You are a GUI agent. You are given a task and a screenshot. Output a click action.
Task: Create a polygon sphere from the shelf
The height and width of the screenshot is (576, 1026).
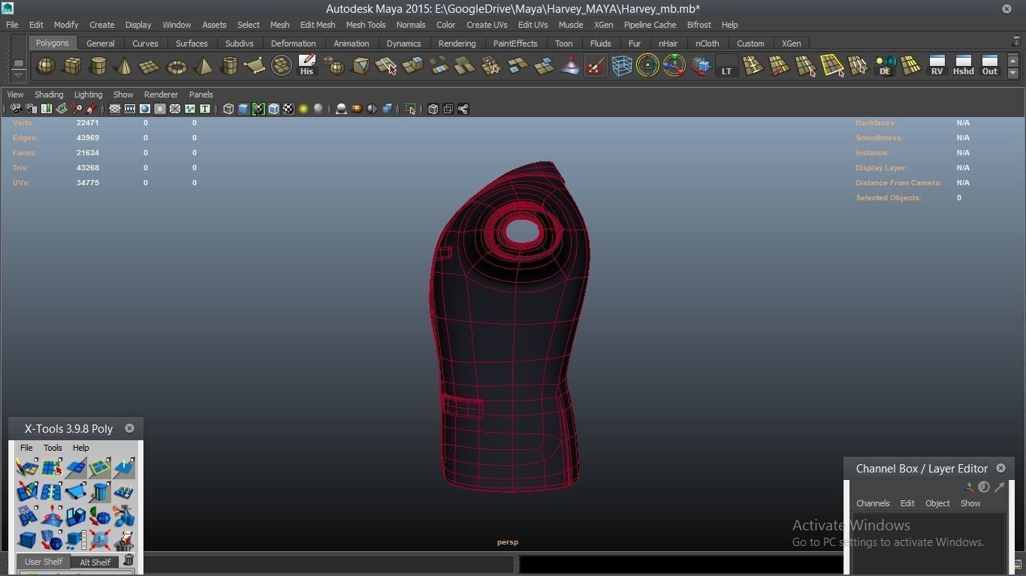[46, 66]
